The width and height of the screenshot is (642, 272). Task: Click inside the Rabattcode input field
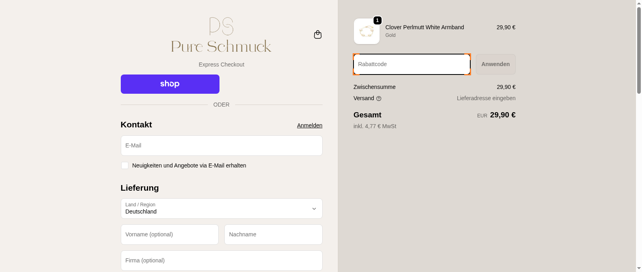pos(412,64)
